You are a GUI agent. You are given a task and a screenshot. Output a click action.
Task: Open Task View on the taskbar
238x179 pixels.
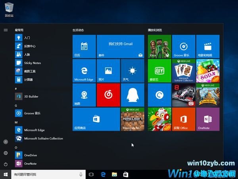[x=91, y=175]
